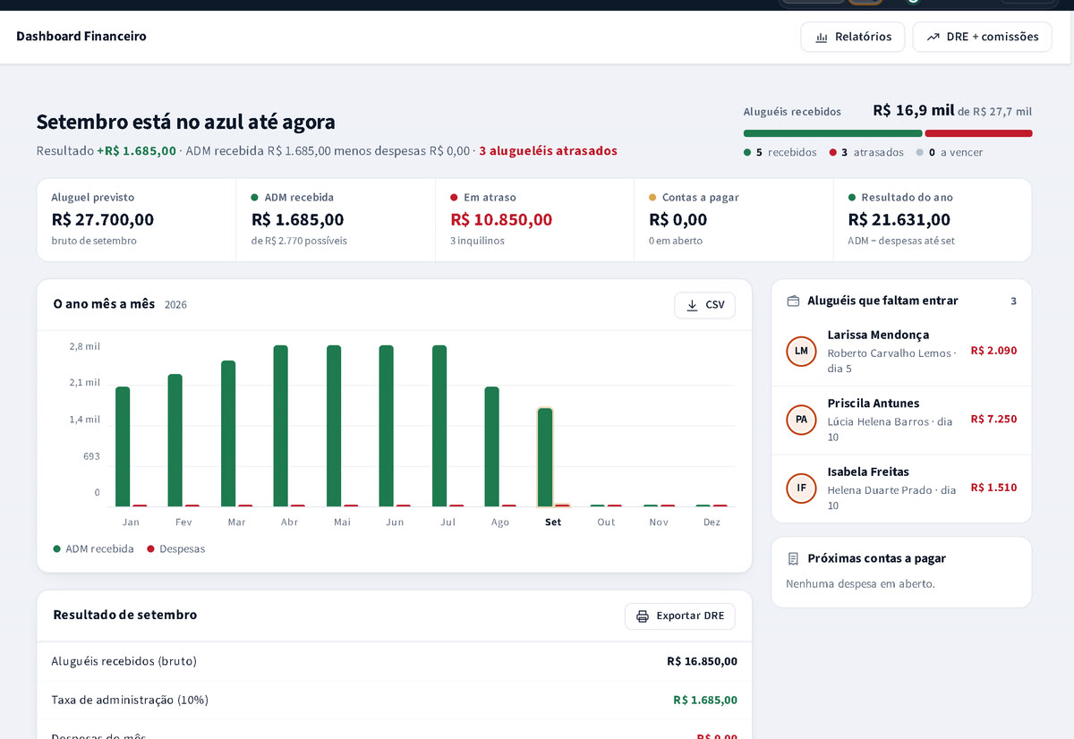The image size is (1074, 739).
Task: Open Priscila Antunes' pending rent row
Action: 901,420
